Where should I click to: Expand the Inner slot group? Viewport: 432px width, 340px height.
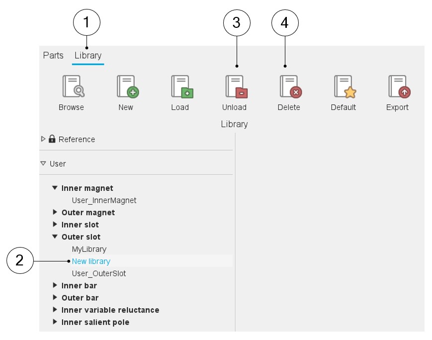coord(55,225)
